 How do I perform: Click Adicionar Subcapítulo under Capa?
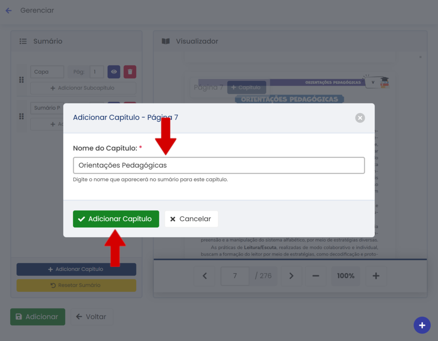83,88
